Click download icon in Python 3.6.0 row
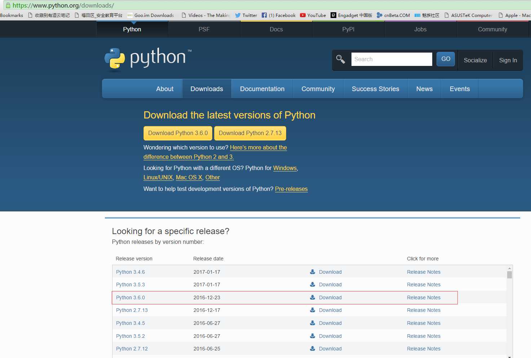The height and width of the screenshot is (358, 531). point(313,297)
